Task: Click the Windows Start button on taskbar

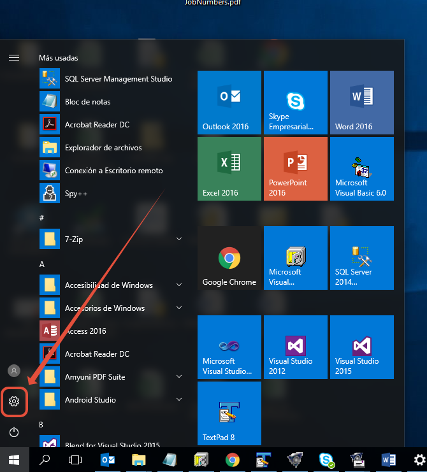Action: (x=14, y=460)
